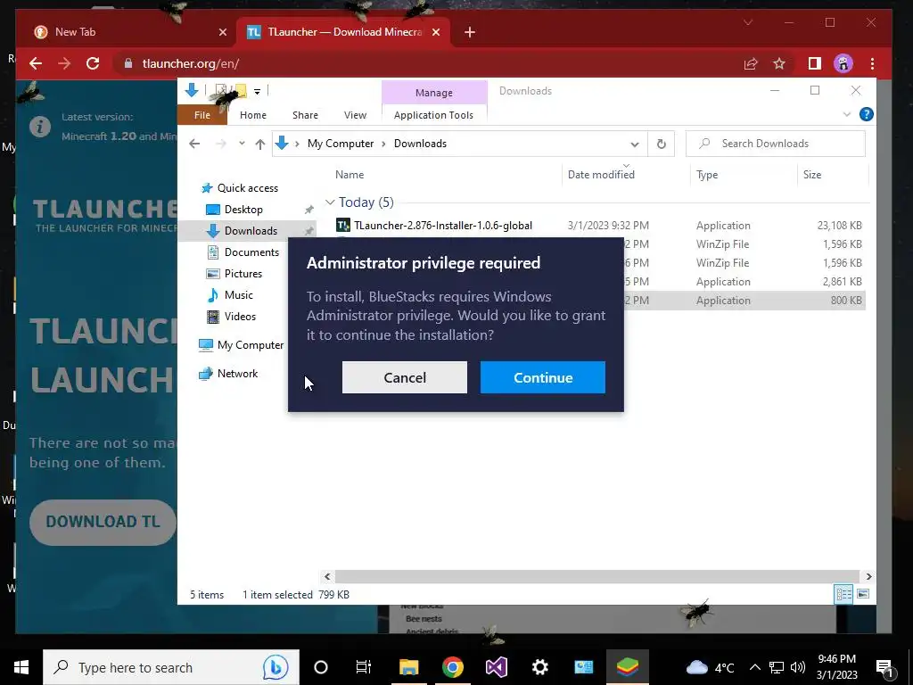Screen dimensions: 913x685
Task: Click the DOWNLOAD TL button
Action: 103,522
